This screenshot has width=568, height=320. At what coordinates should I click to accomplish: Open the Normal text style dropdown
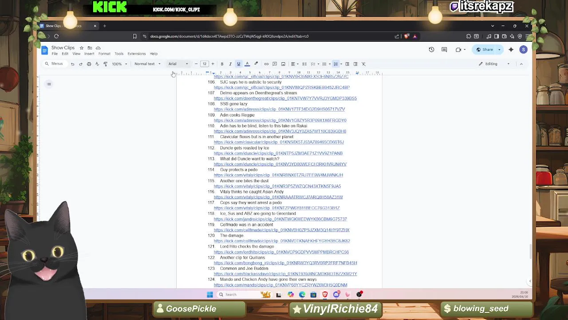pos(147,64)
